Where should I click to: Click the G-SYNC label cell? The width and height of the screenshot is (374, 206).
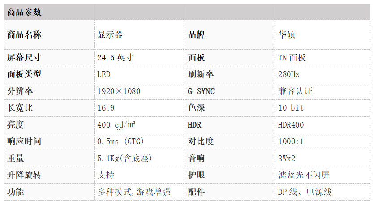point(230,91)
